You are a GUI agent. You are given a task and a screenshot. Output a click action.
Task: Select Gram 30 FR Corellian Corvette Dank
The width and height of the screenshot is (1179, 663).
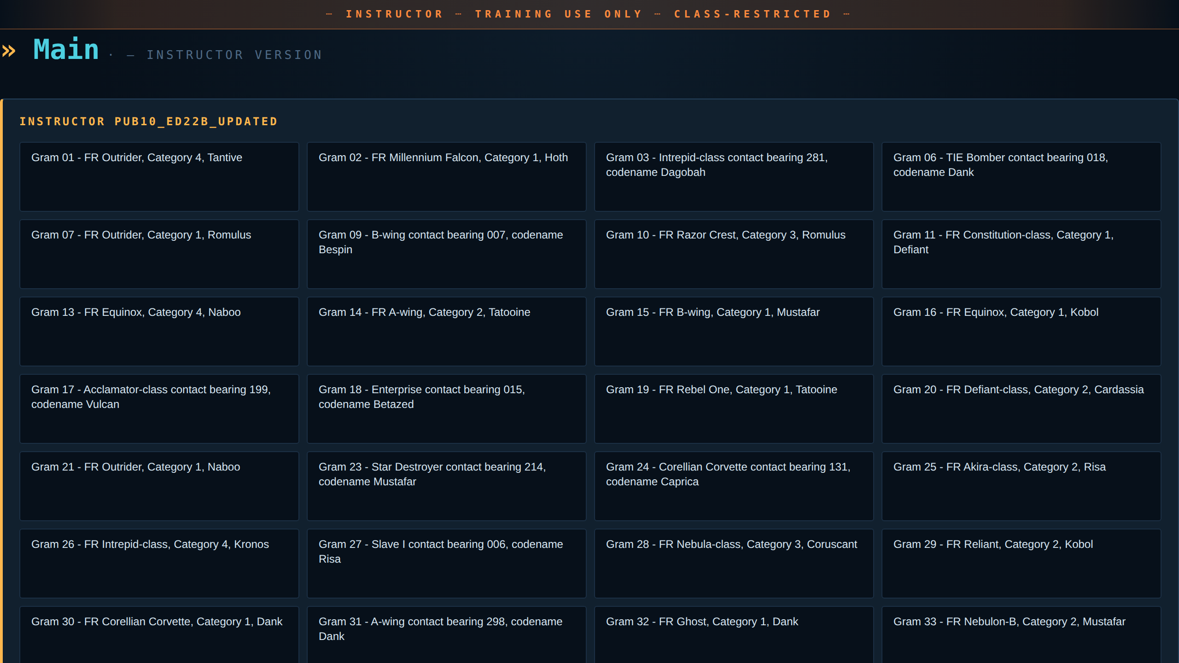[x=159, y=635]
